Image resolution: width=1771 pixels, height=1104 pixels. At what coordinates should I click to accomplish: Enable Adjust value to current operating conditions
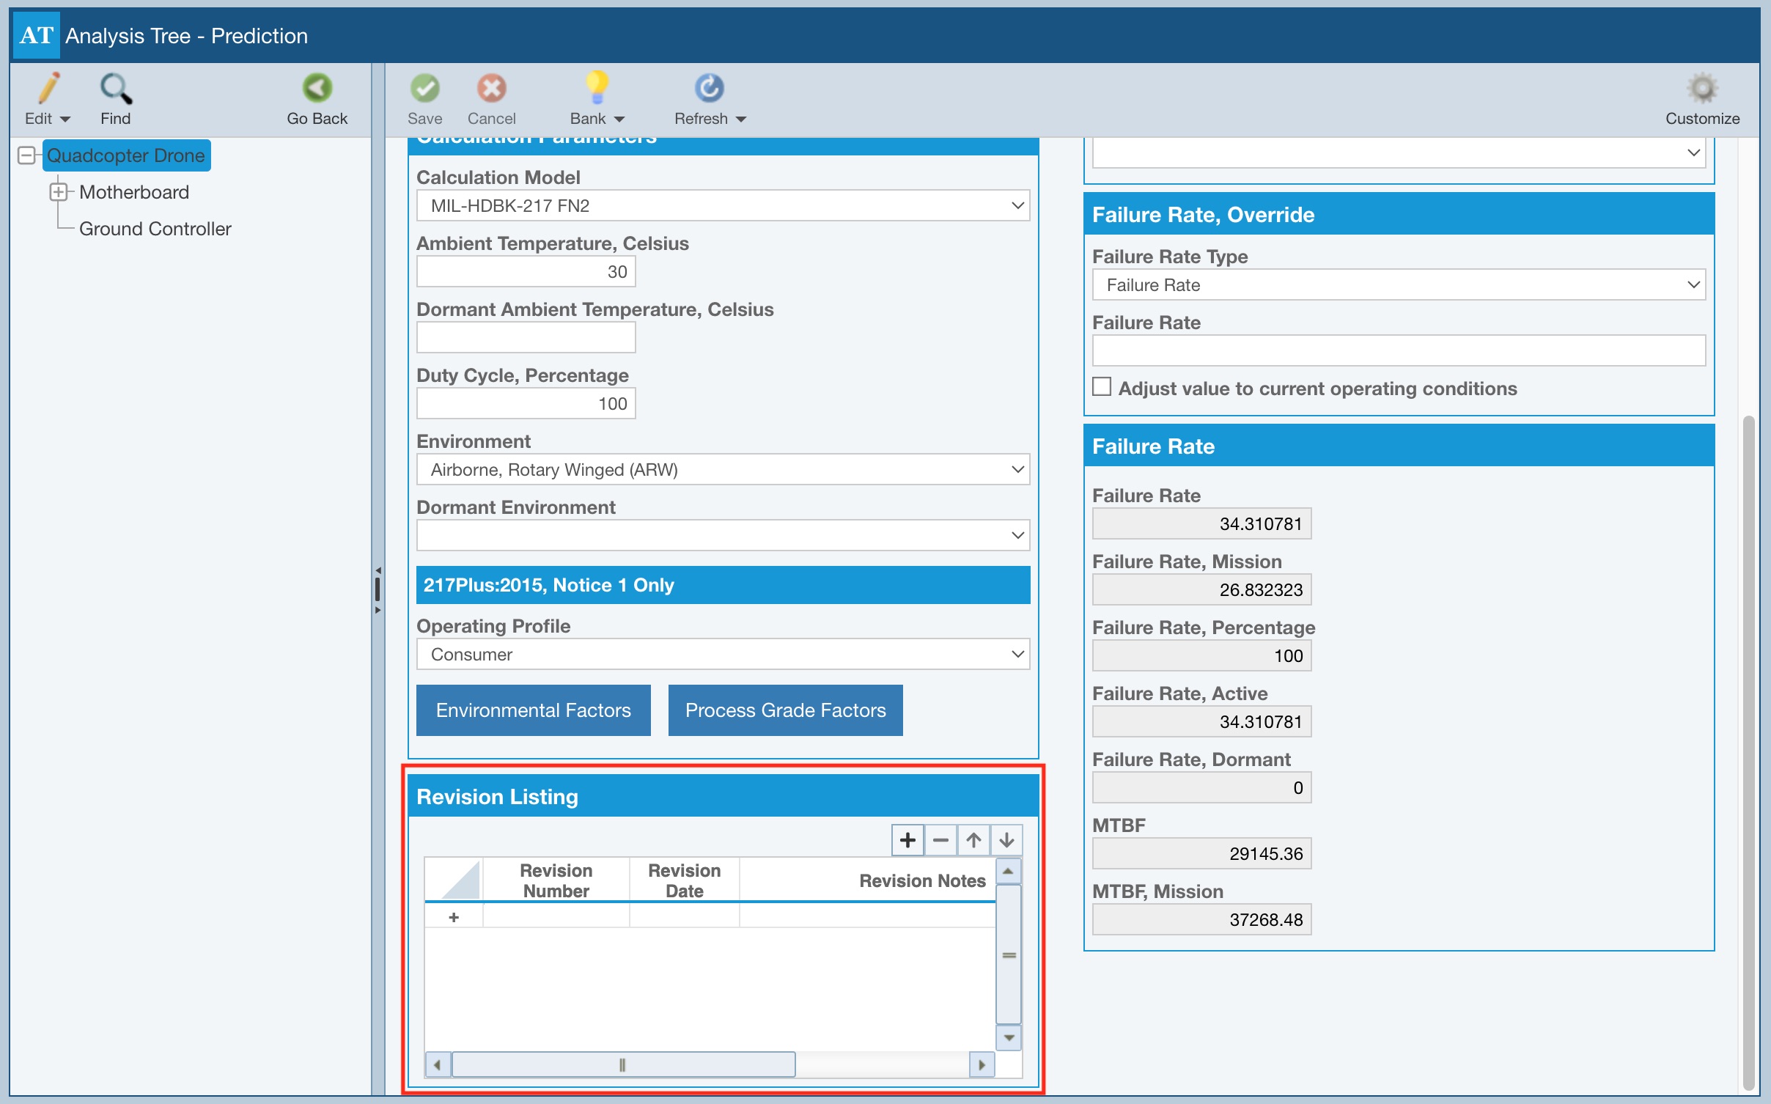click(1102, 387)
